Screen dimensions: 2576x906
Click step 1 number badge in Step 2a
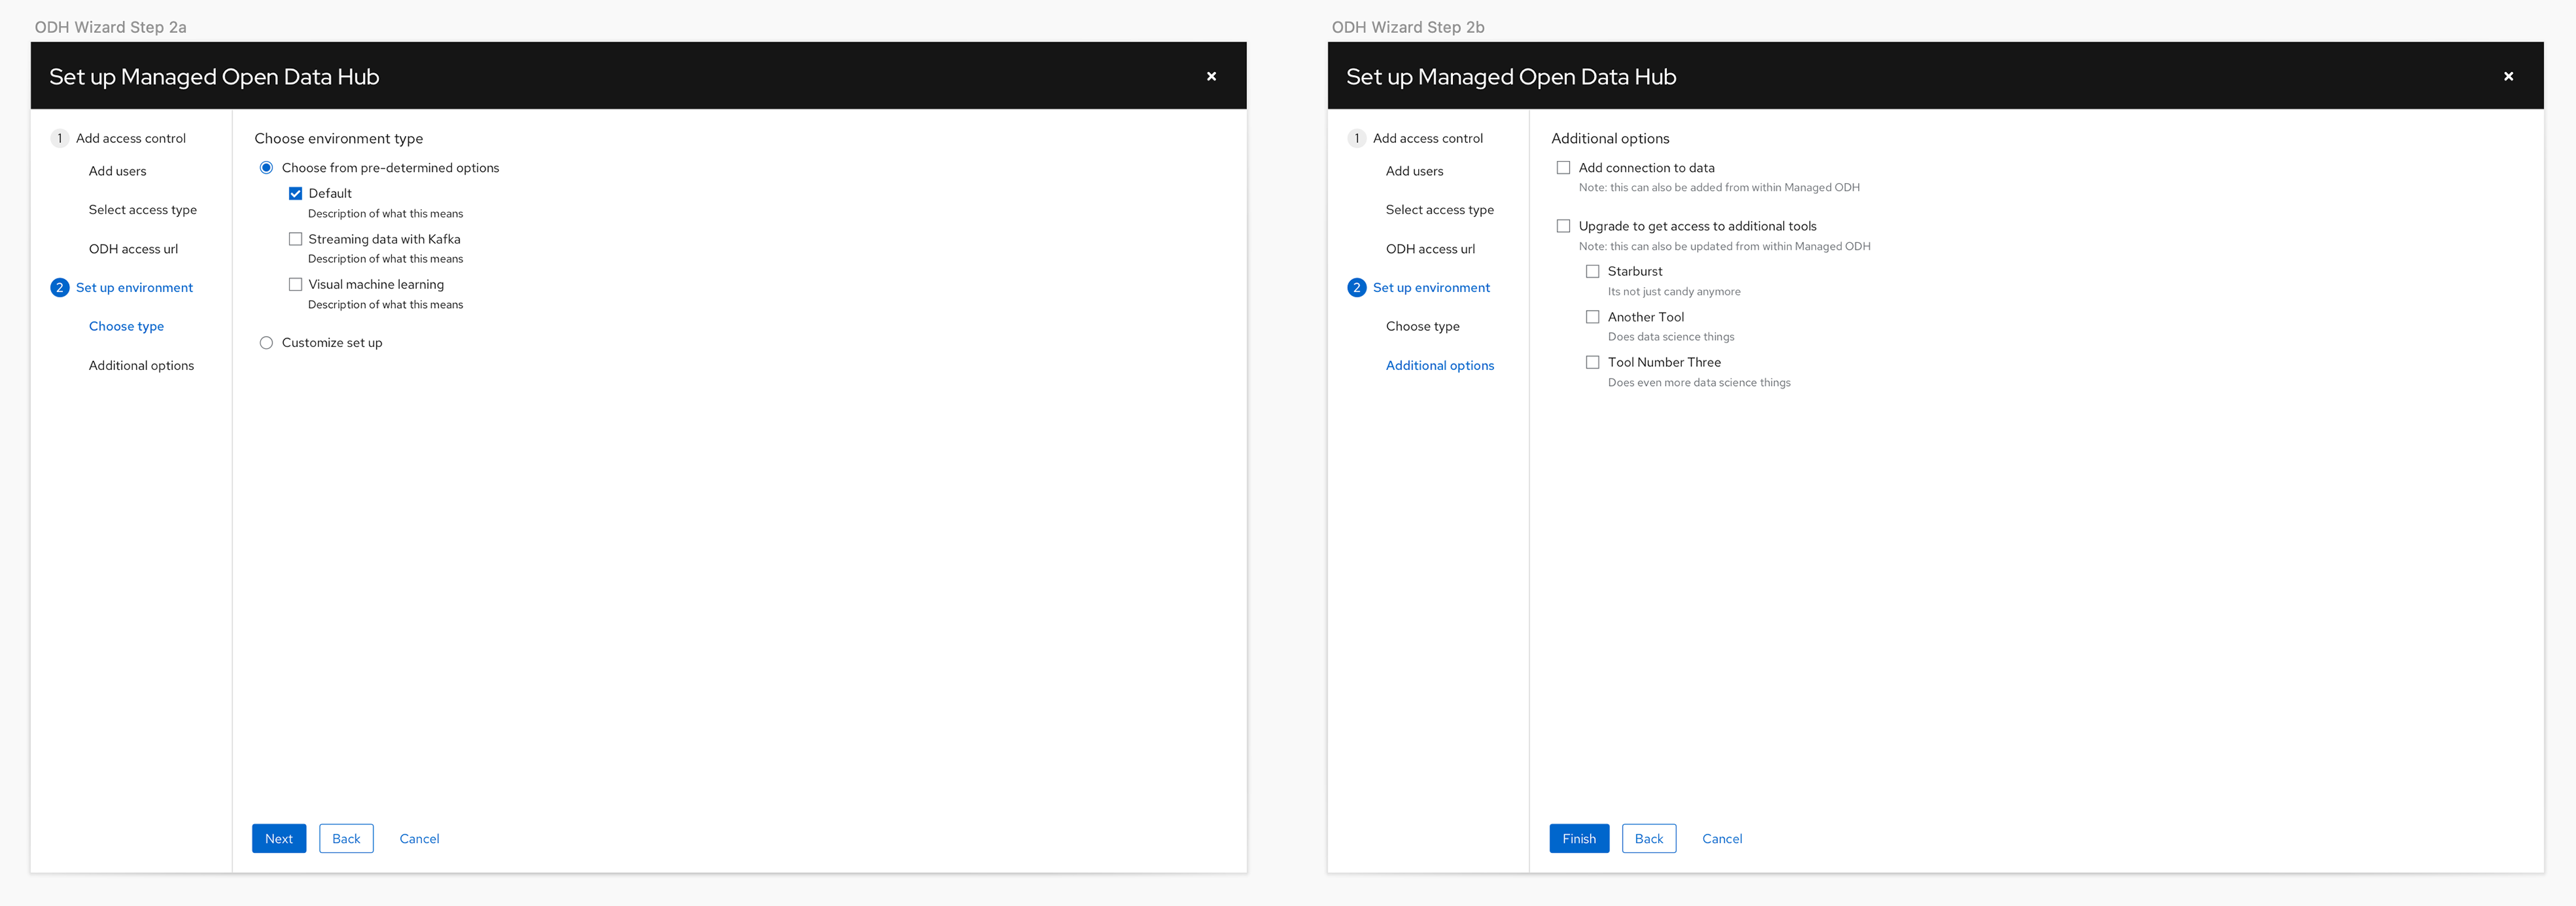pos(59,138)
